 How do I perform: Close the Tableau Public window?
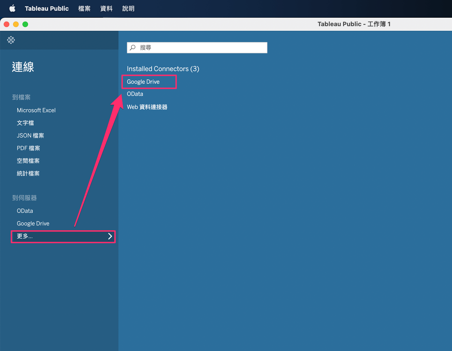tap(6, 24)
